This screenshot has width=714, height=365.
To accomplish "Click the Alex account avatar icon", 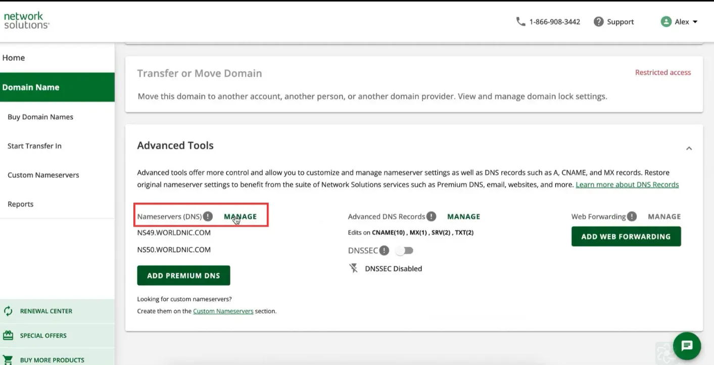I will pos(666,22).
